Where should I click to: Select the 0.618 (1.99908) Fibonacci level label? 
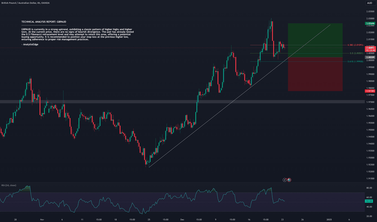[x=356, y=61]
